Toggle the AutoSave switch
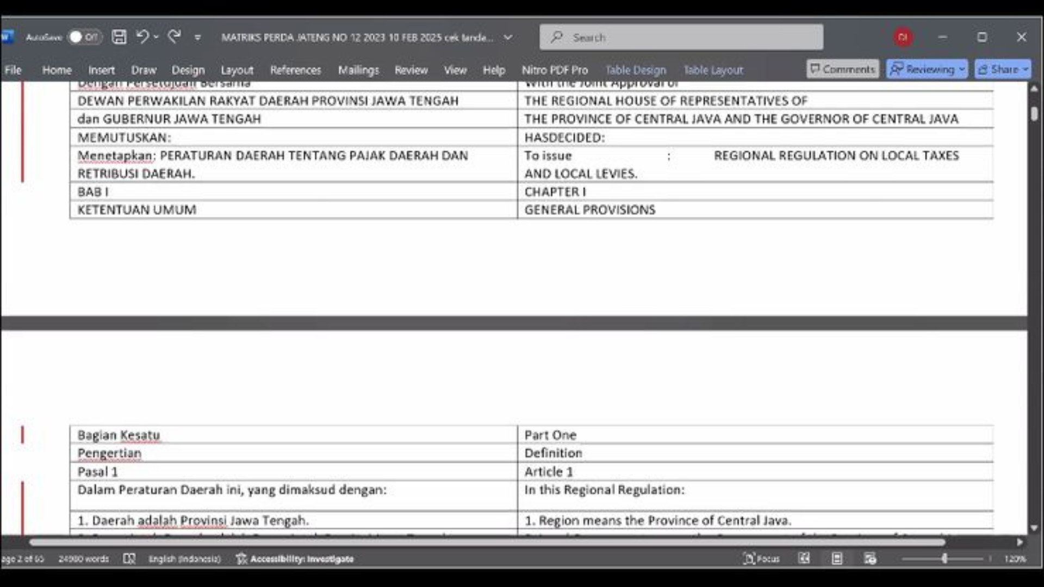Viewport: 1044px width, 587px height. pos(85,37)
